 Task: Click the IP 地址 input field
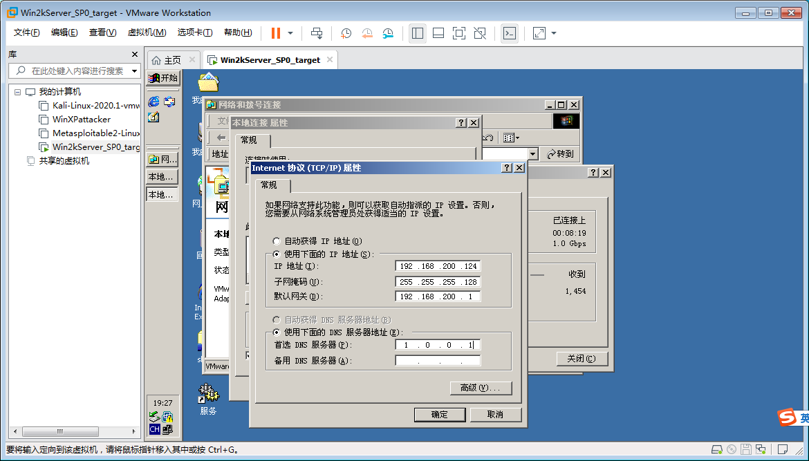[438, 266]
